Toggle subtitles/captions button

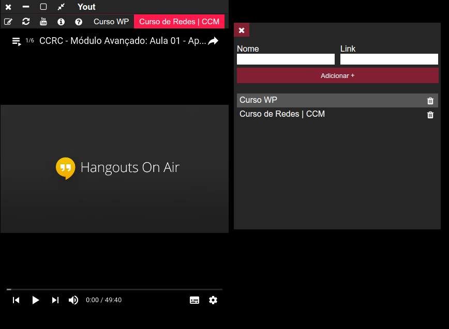coord(194,300)
